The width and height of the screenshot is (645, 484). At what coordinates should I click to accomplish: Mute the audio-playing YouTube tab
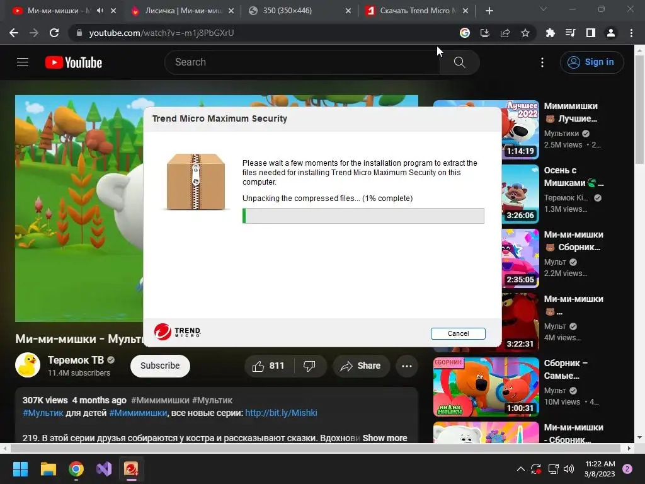(100, 11)
